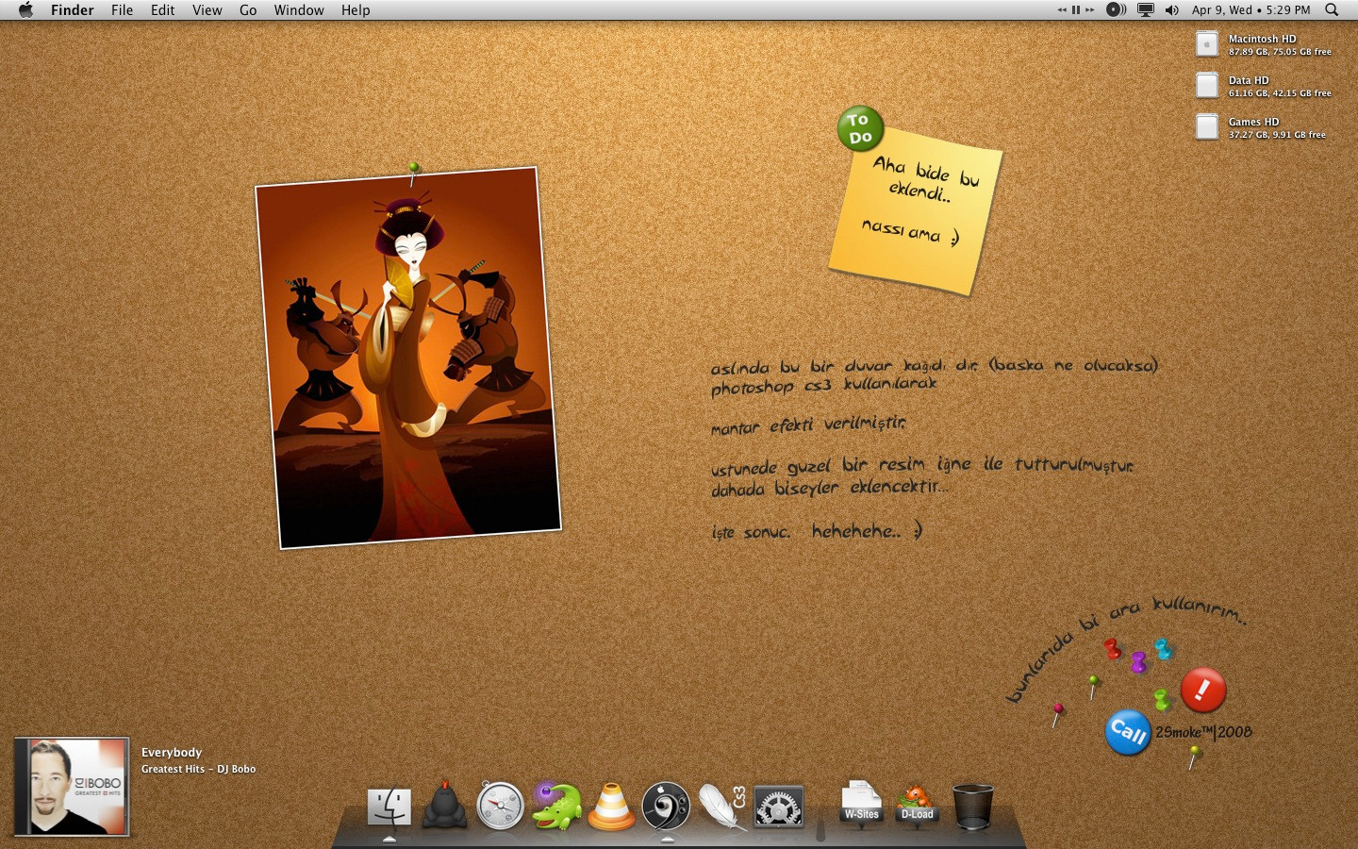Open the Edit menu
Screen dimensions: 1358x849
163,10
